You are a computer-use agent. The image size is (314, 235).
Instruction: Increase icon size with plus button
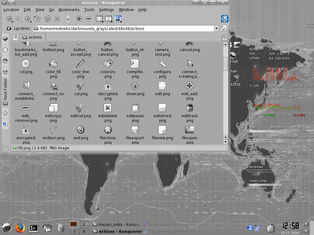tap(79, 19)
